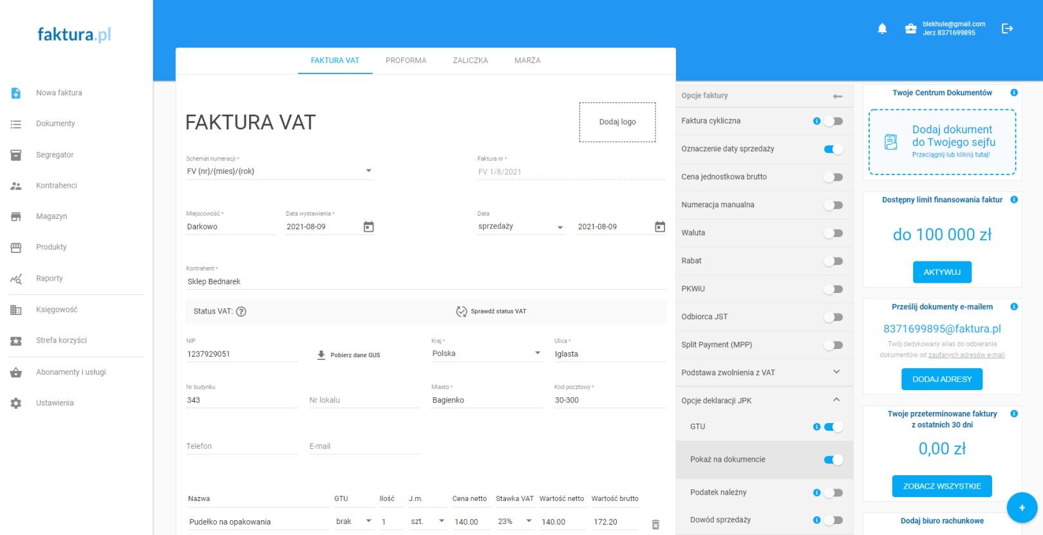Enable Odbiorca JST toggle
The image size is (1043, 535).
click(x=834, y=317)
